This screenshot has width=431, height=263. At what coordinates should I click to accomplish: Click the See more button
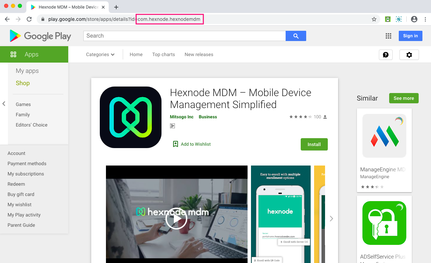(x=404, y=98)
